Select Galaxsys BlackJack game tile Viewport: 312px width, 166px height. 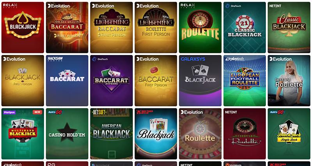click(200, 81)
